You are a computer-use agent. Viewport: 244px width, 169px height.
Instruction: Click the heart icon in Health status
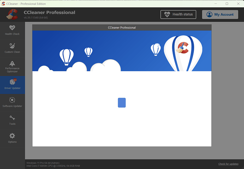tap(167, 14)
